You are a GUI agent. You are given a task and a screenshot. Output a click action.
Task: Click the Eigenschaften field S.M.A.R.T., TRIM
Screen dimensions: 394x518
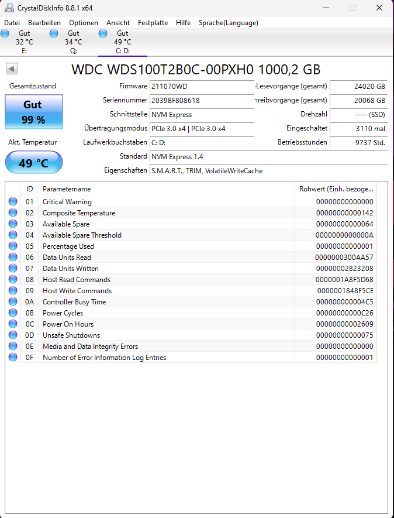[268, 171]
